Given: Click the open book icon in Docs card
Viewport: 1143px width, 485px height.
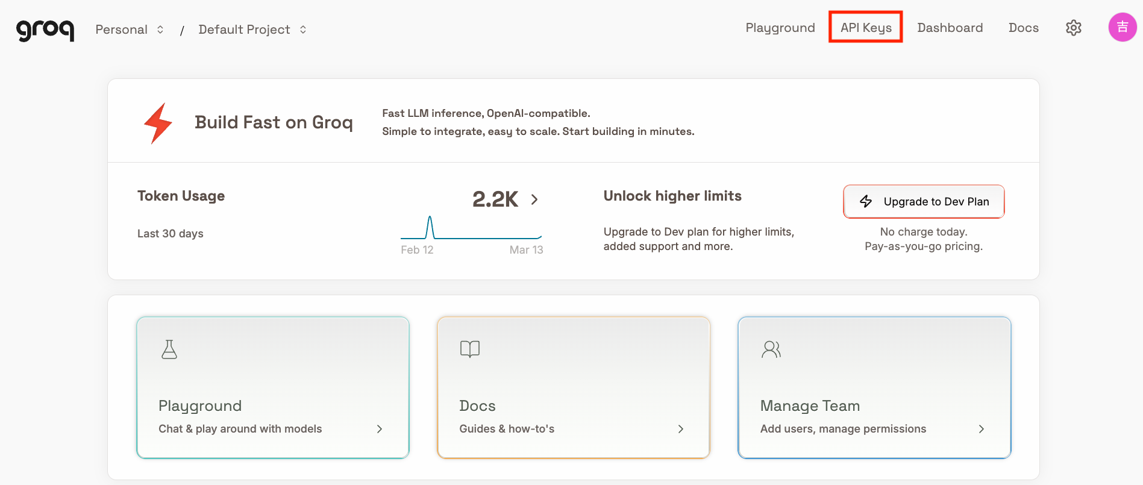Looking at the screenshot, I should click(x=469, y=349).
